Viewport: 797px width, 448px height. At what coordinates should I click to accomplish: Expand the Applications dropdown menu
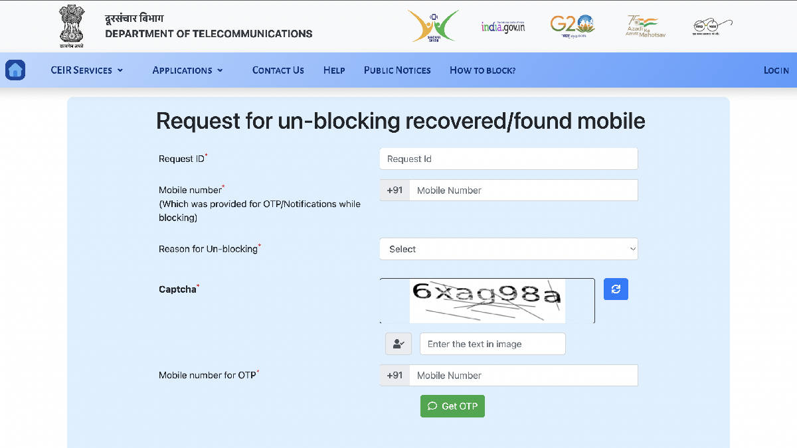pos(187,70)
